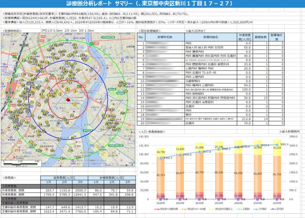The width and height of the screenshot is (305, 218).
Task: Select yellow map marker numbered 1
Action: (75, 104)
